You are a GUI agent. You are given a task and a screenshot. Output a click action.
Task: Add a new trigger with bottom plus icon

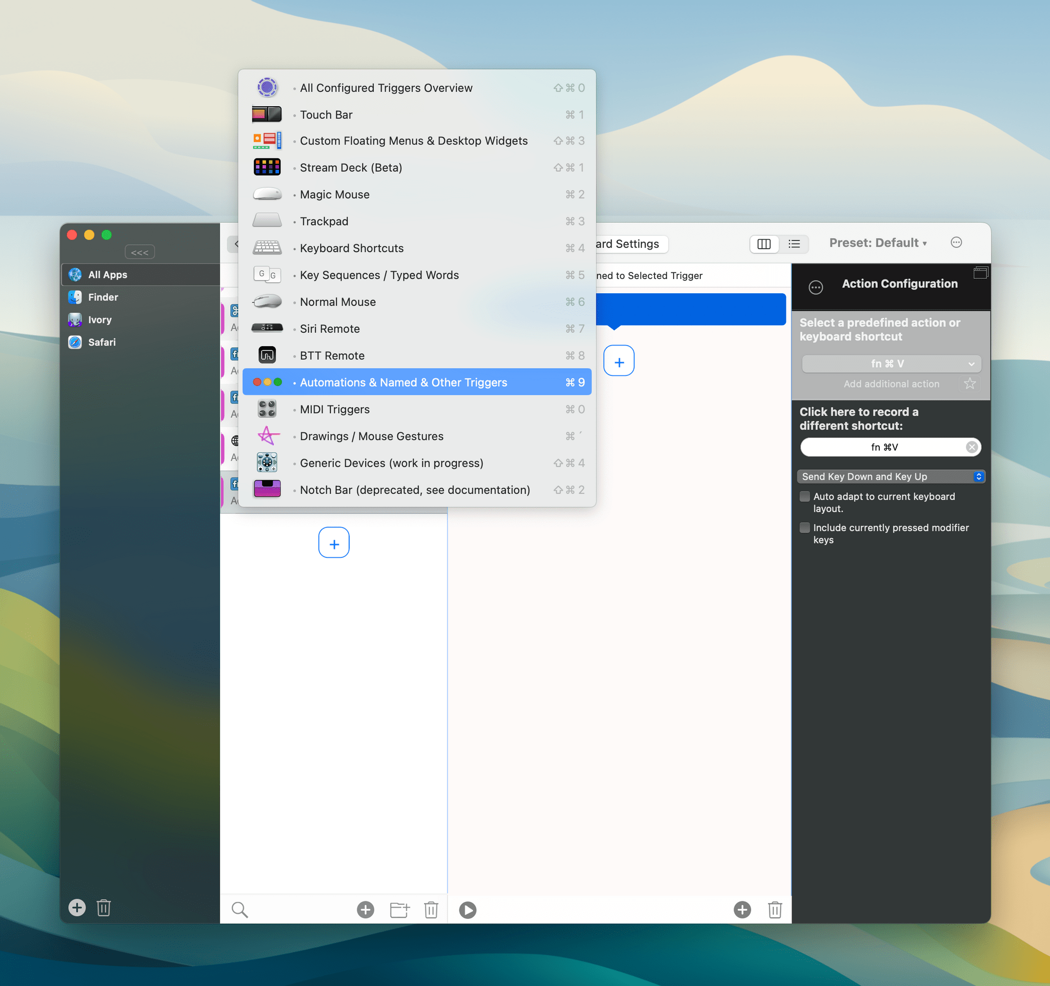(366, 910)
